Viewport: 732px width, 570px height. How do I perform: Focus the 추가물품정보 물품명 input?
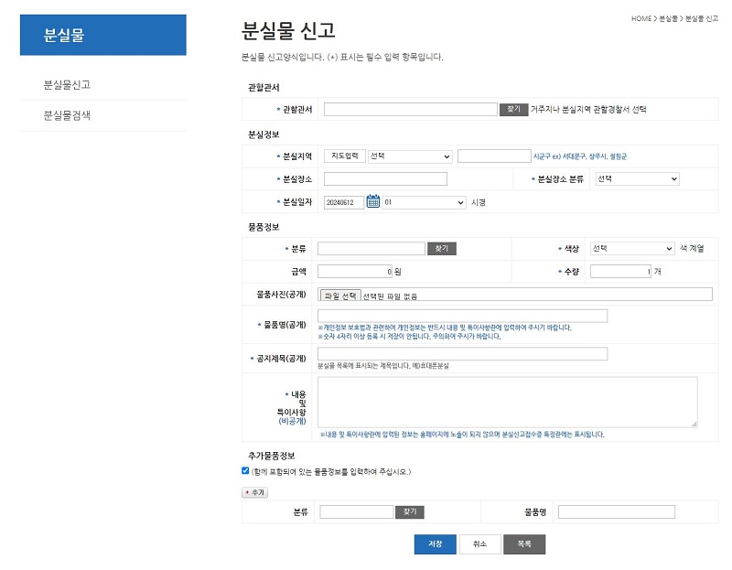click(616, 511)
